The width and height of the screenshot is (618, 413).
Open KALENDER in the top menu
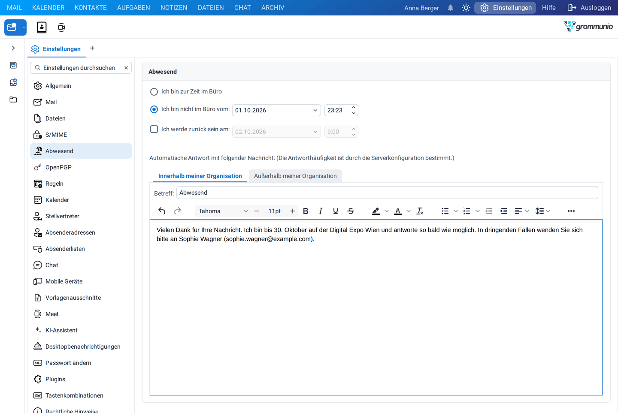(48, 8)
